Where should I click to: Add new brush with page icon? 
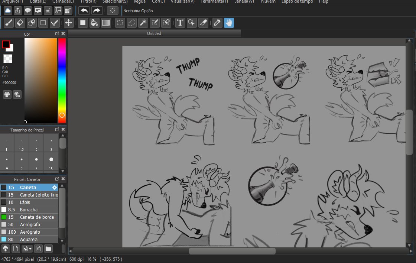[x=16, y=249]
